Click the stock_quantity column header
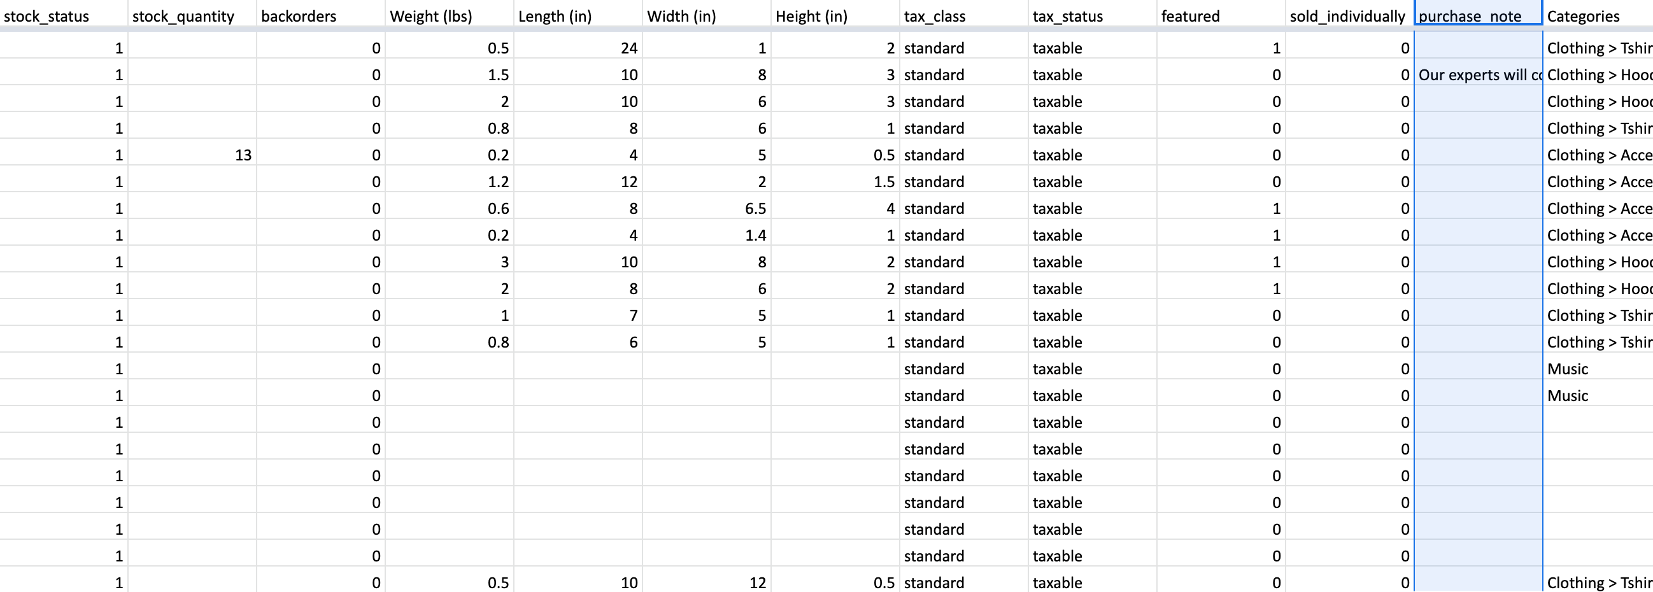1653x592 pixels. [x=192, y=16]
